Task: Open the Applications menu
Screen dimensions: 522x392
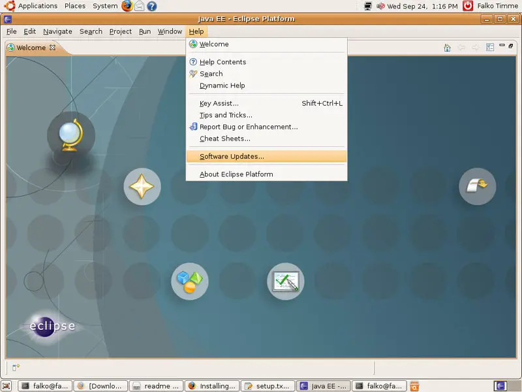Action: coord(38,6)
